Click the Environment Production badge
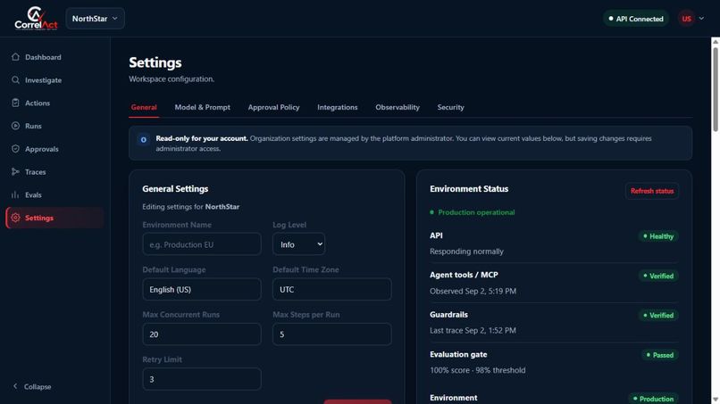The image size is (720, 404). coord(653,399)
